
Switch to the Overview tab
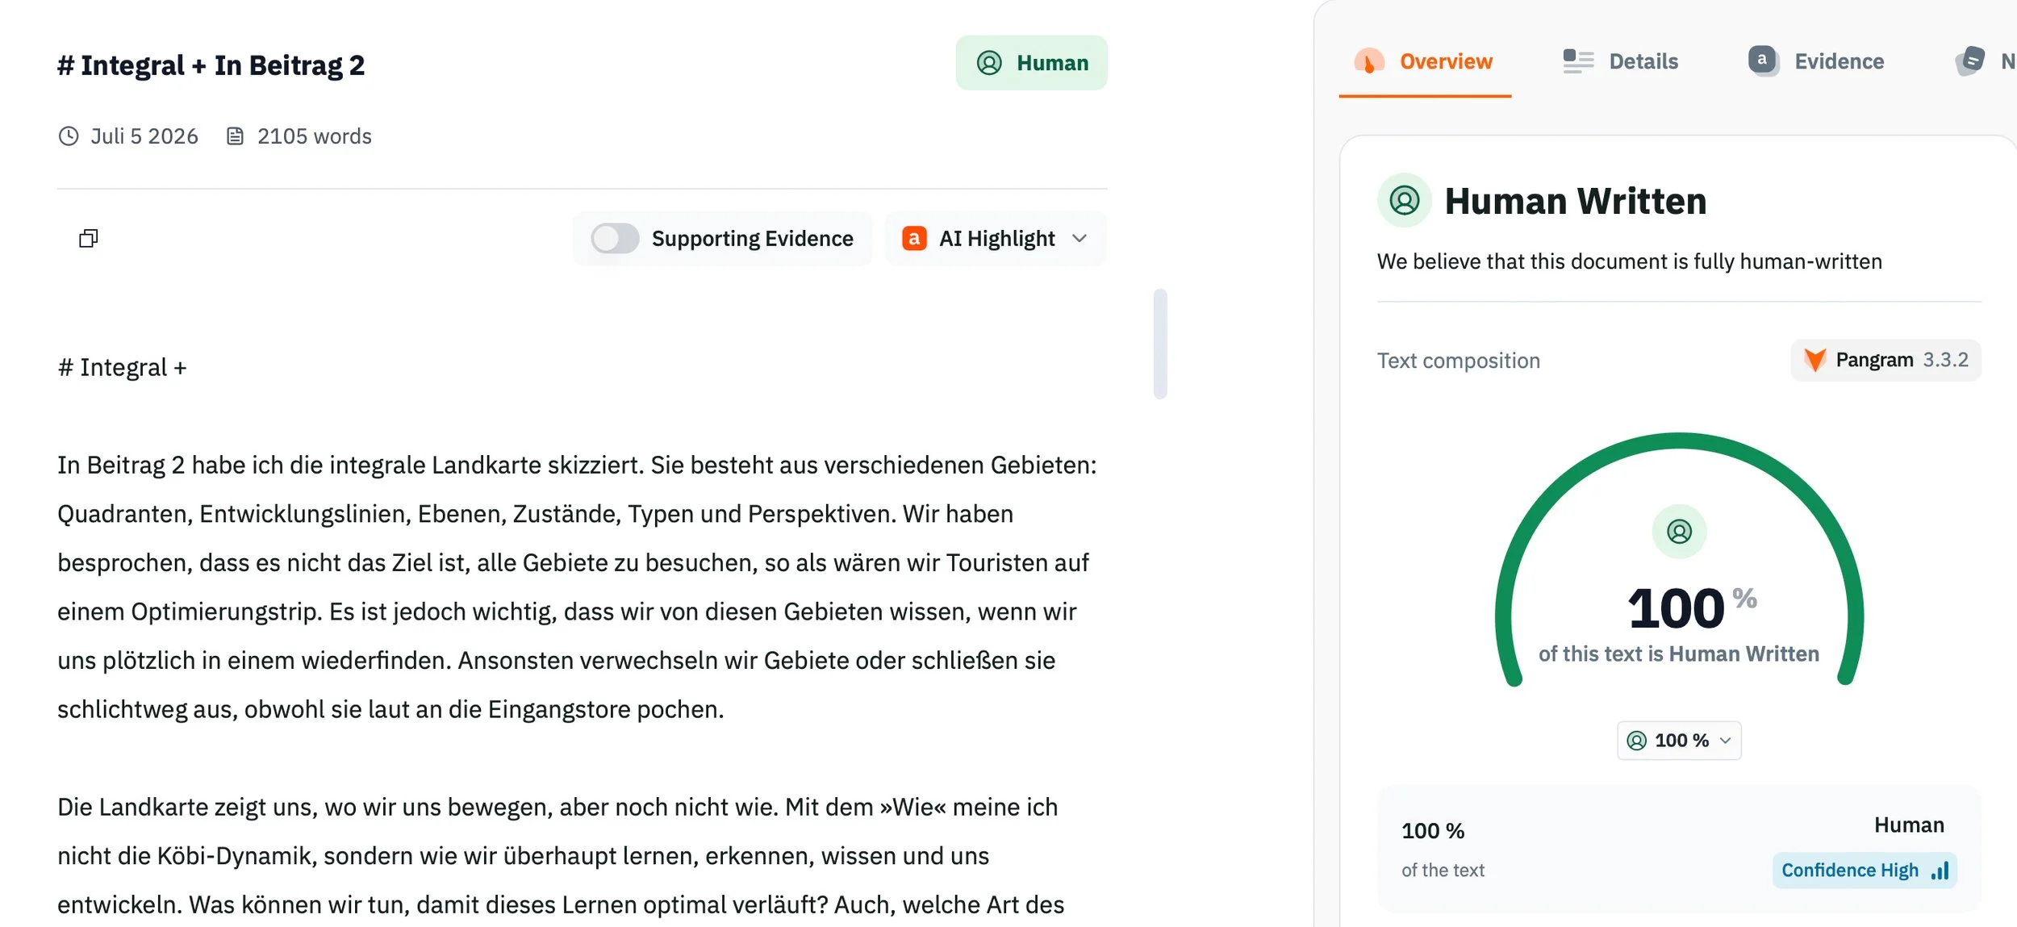[x=1425, y=62]
